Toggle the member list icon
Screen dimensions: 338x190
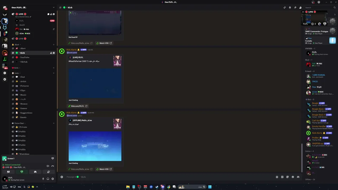click(x=300, y=7)
